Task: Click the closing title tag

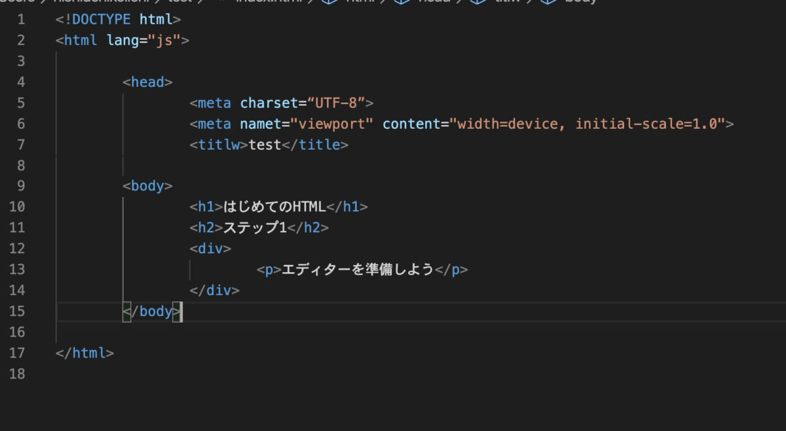Action: pos(315,145)
